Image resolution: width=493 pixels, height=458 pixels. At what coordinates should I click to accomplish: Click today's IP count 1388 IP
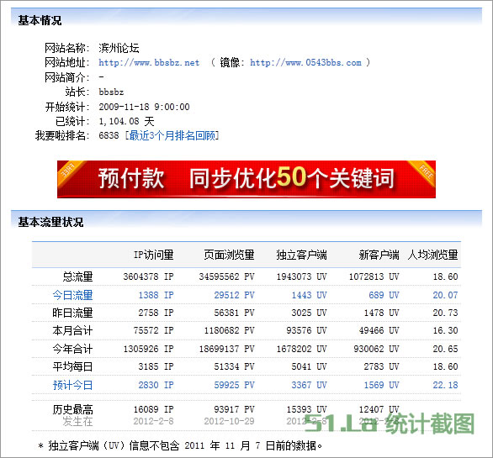click(156, 295)
